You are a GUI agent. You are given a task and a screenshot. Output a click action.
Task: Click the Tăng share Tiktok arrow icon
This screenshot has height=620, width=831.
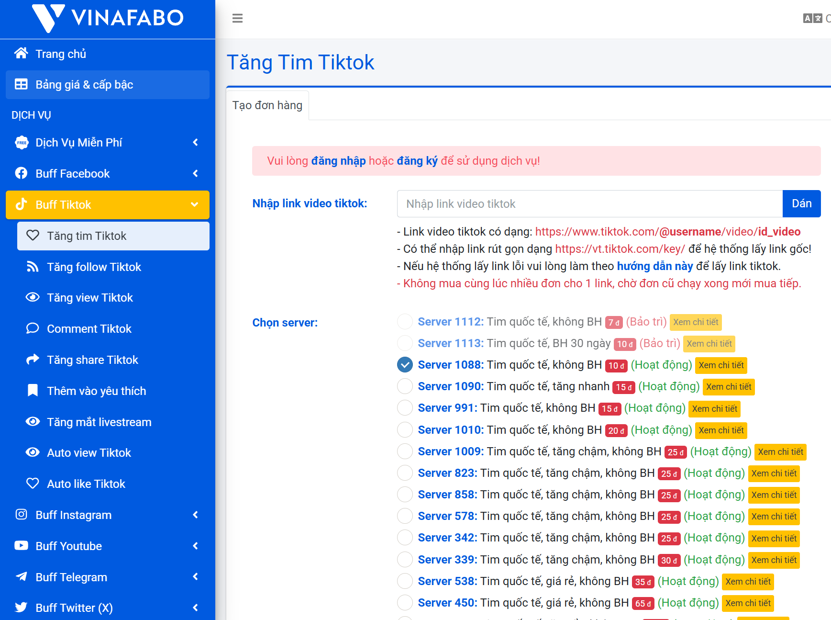(x=33, y=360)
